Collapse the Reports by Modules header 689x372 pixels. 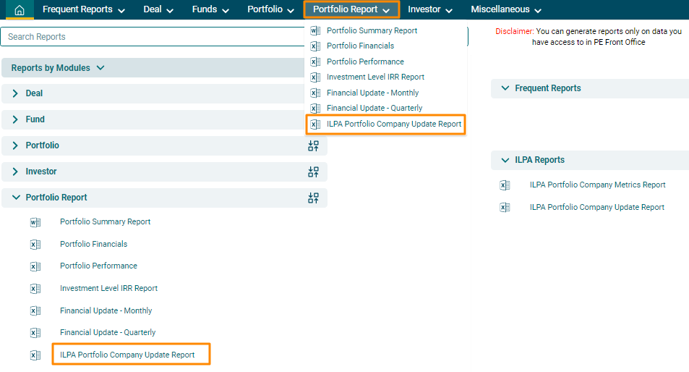pos(58,68)
